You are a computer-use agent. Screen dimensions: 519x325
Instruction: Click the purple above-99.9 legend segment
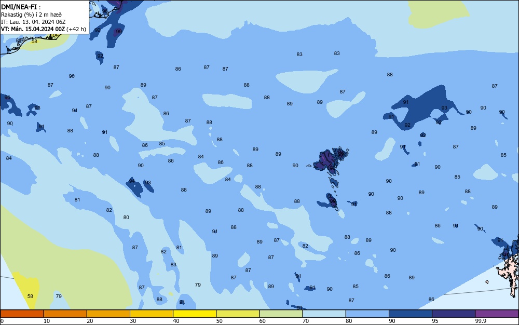click(497, 314)
